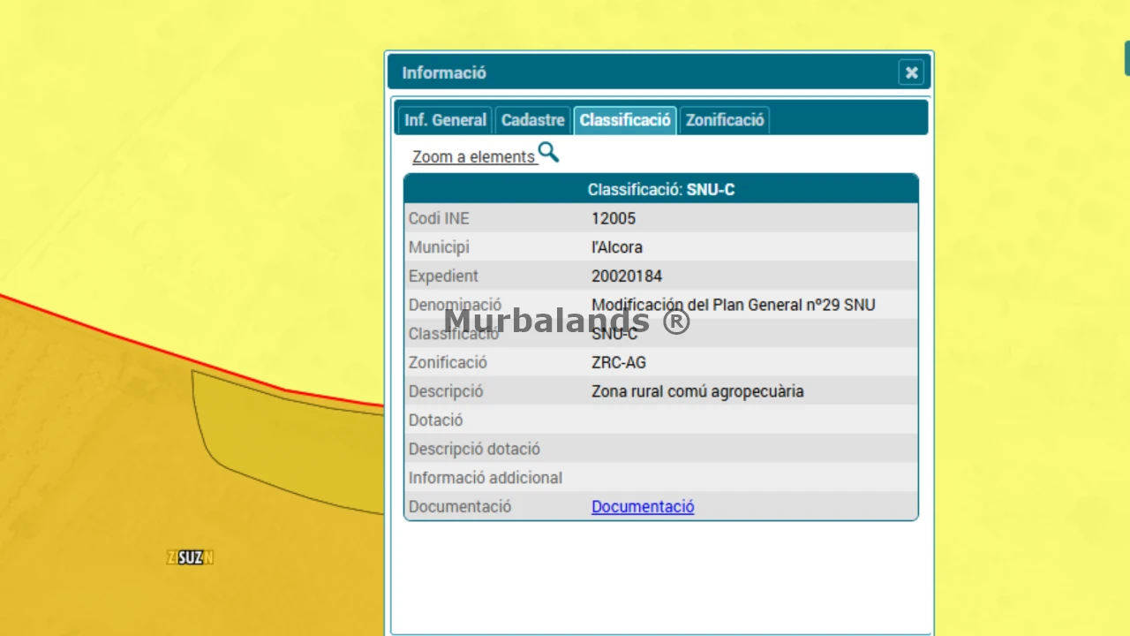
Task: Click the Documentació row label
Action: 460,506
